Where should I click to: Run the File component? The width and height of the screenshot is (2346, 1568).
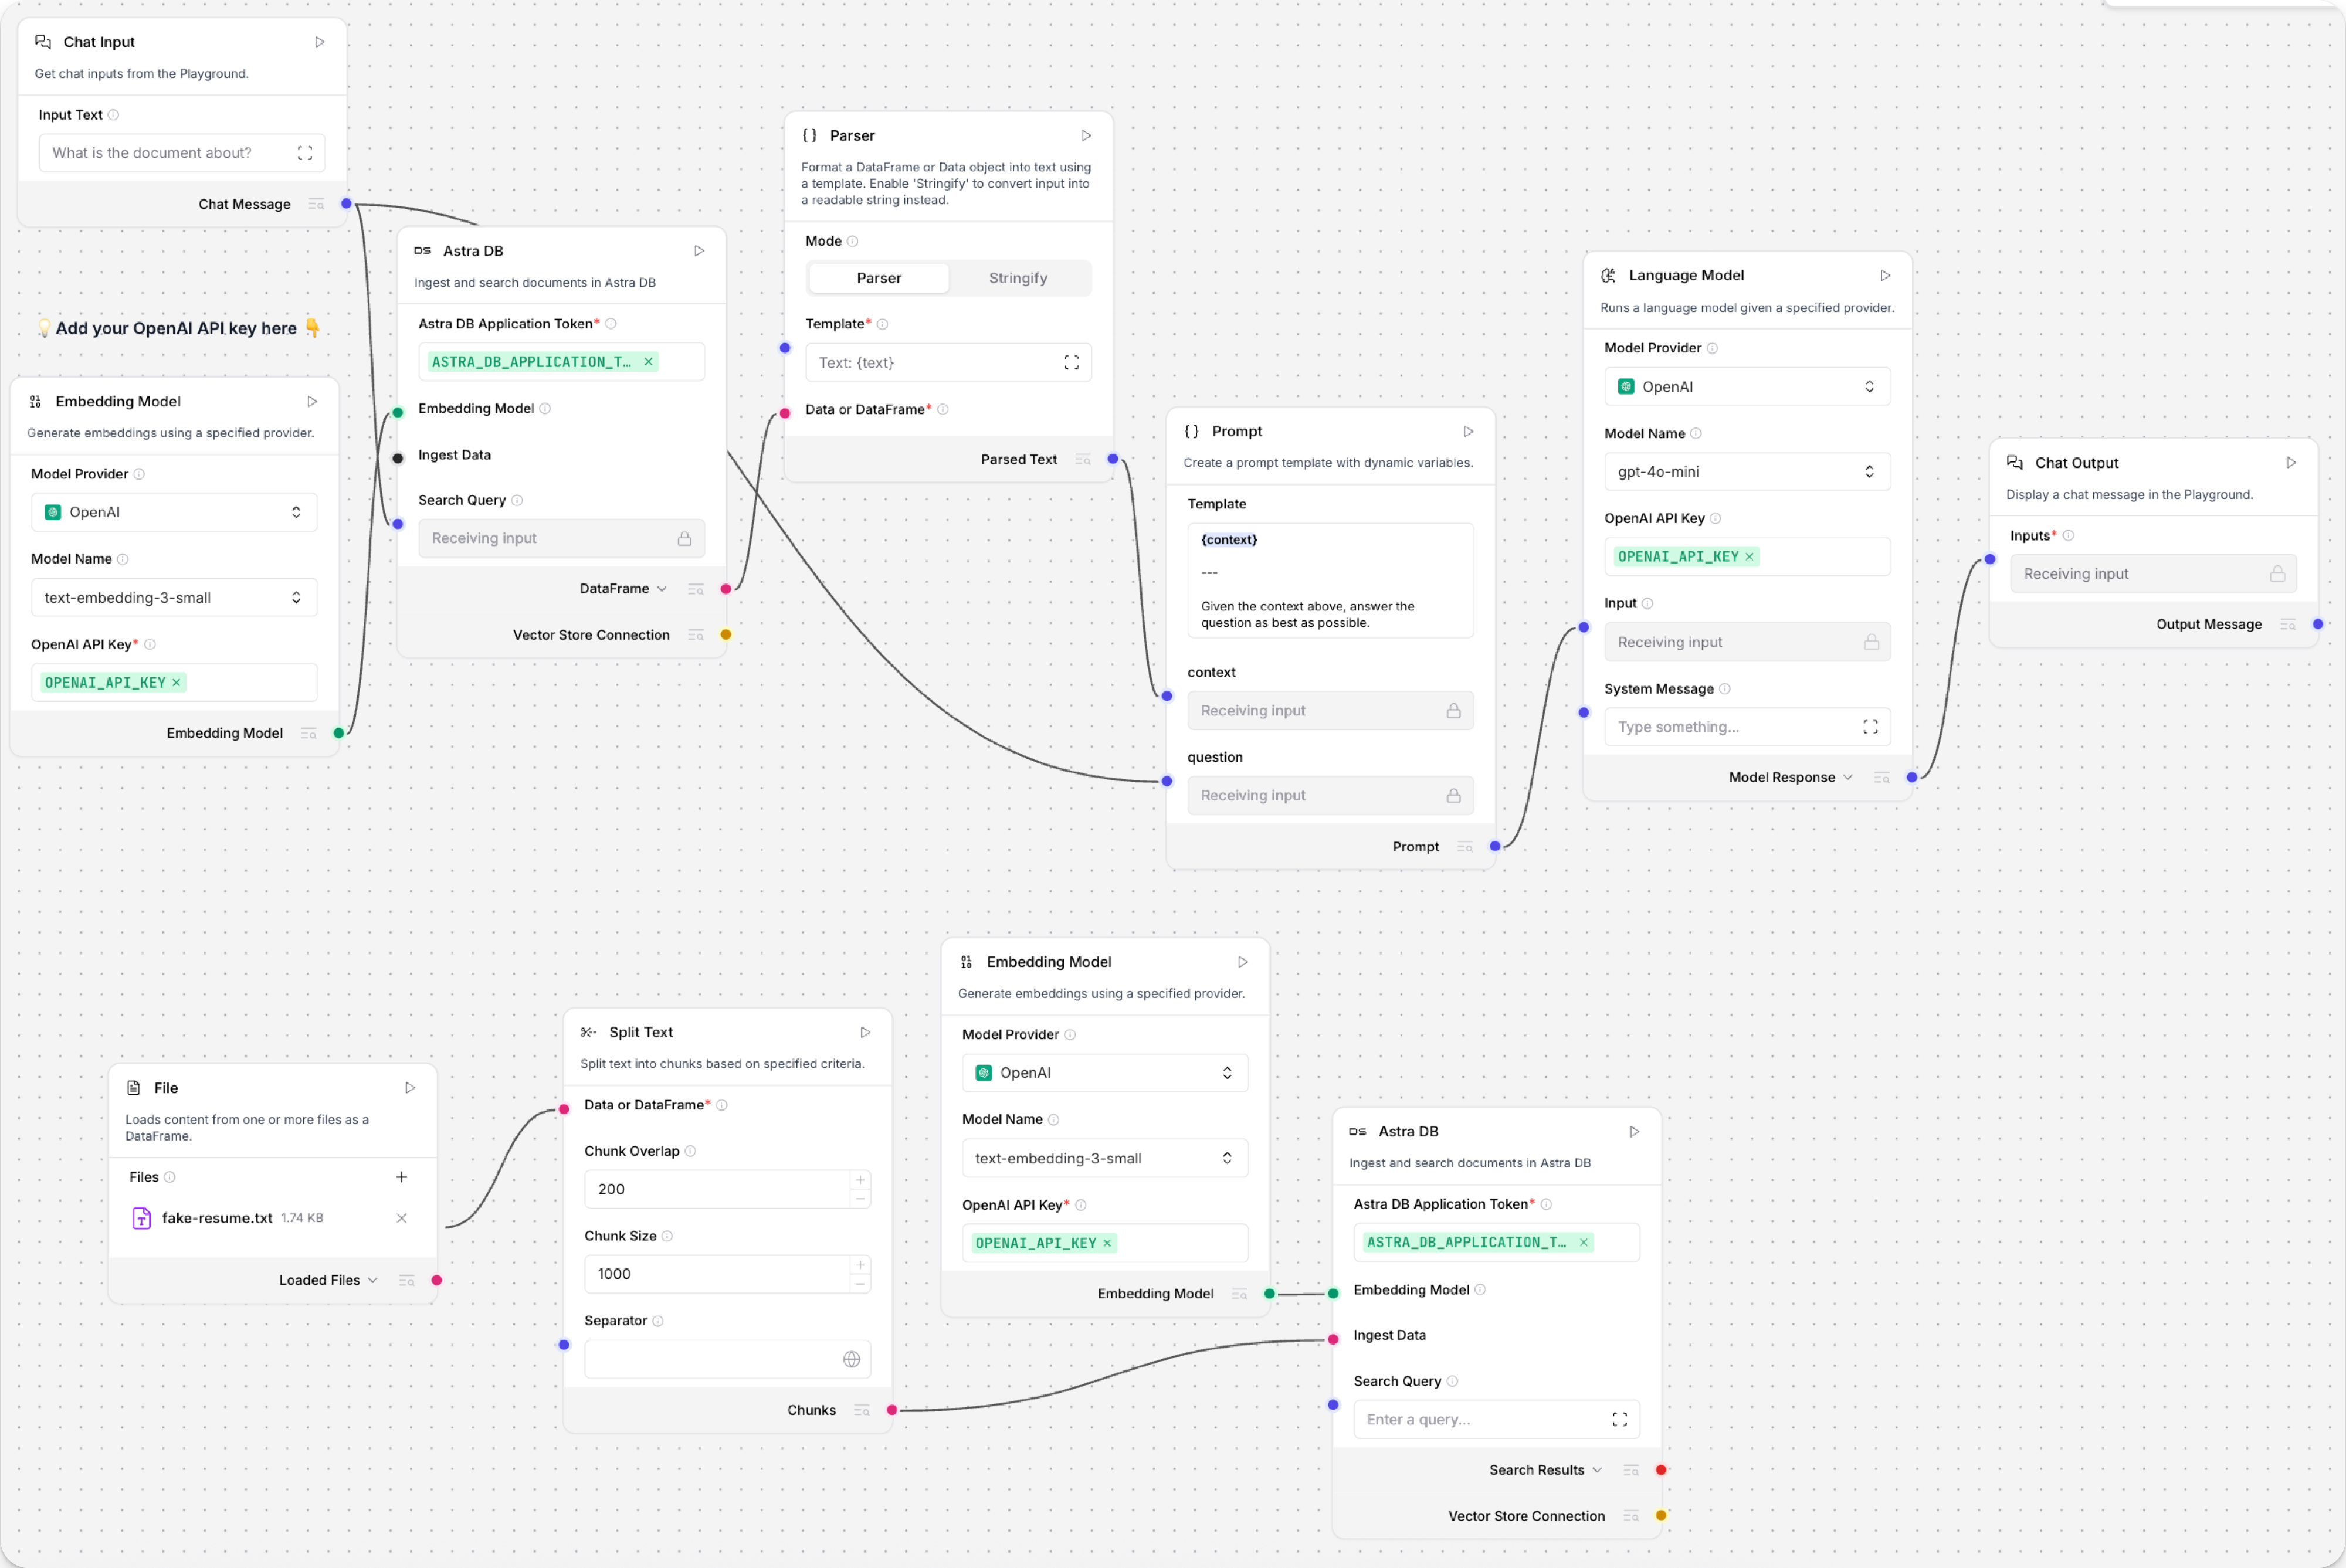pyautogui.click(x=410, y=1088)
